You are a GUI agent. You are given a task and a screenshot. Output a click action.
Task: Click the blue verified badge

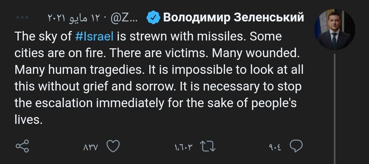pos(153,18)
